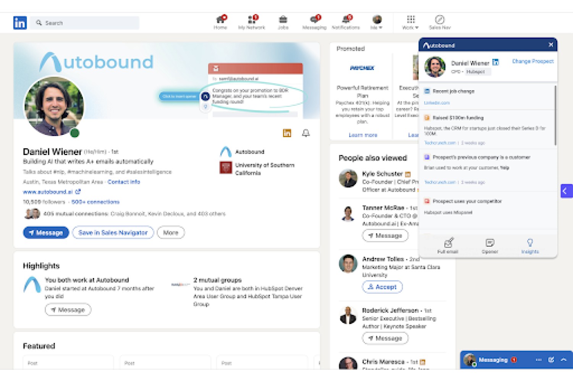Open Recent job change insight

pos(453,91)
